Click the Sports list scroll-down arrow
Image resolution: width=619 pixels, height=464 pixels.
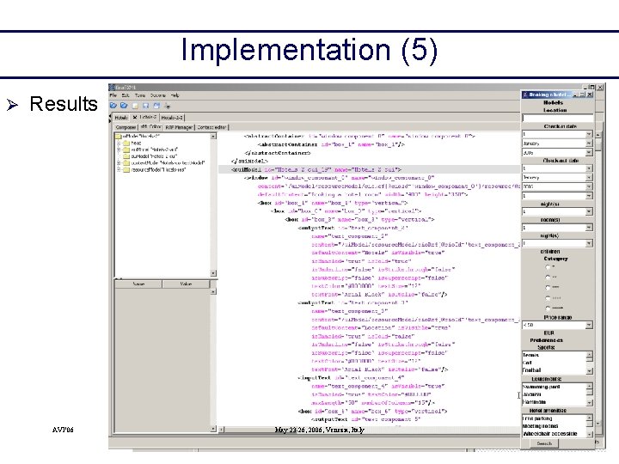[589, 371]
